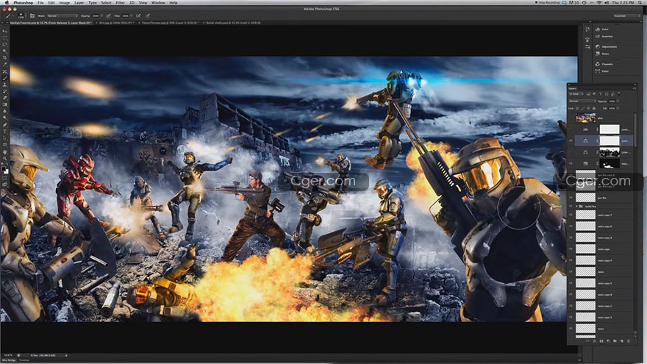
Task: Toggle layer filtering switch in Layers panel
Action: 618,93
